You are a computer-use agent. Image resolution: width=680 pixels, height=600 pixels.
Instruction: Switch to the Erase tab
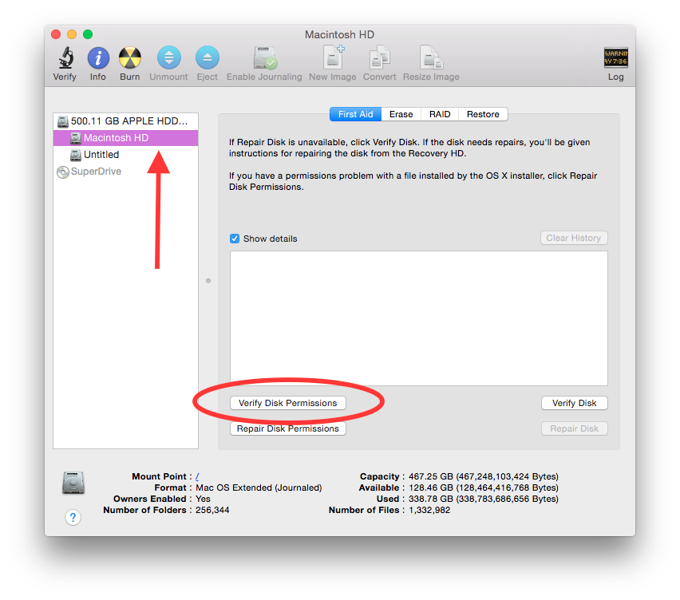401,114
